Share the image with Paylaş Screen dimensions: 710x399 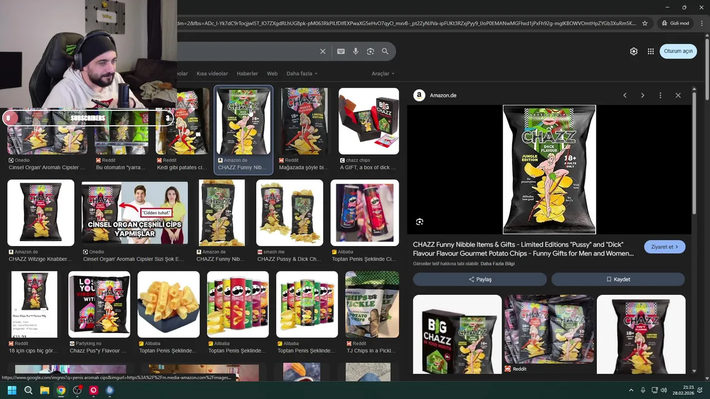tap(480, 279)
